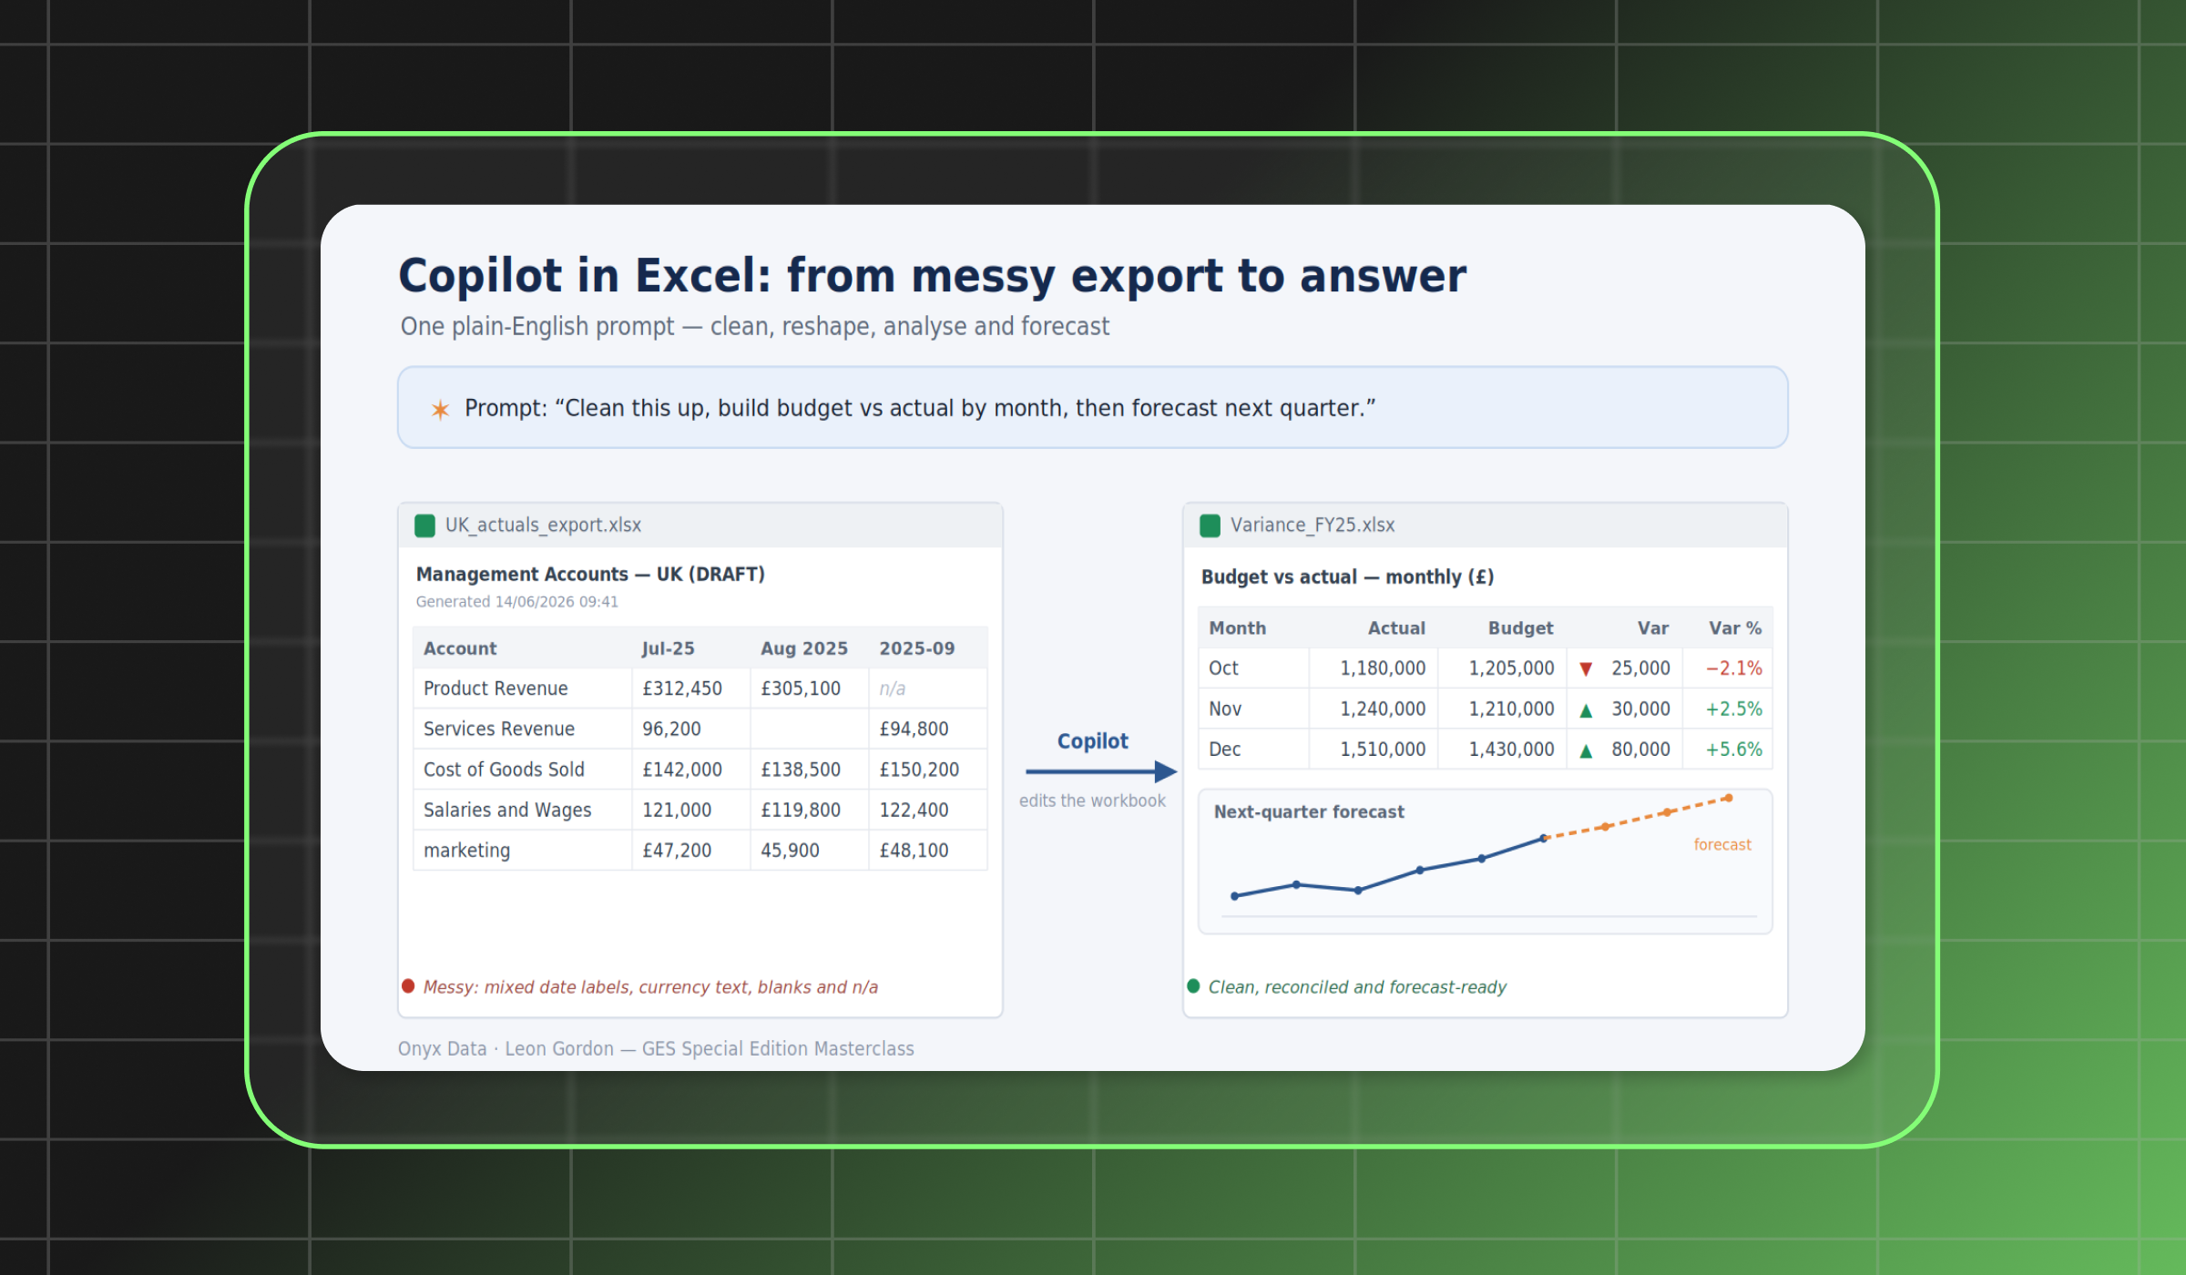The image size is (2186, 1275).
Task: Click the 'n/a' cell in Product Revenue row
Action: click(928, 688)
